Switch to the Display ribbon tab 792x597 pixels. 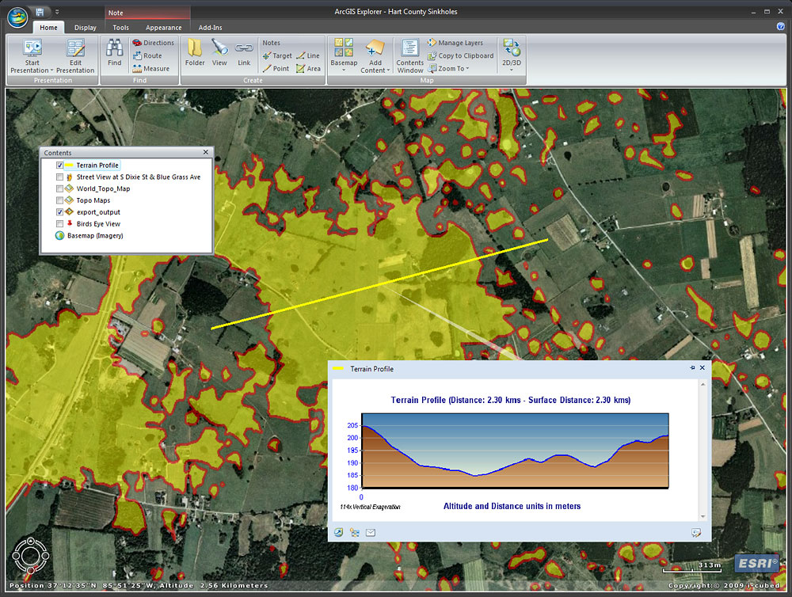pyautogui.click(x=86, y=27)
